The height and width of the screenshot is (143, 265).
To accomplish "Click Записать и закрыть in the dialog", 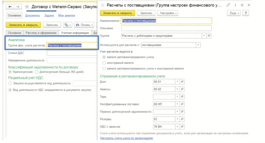I will (117, 13).
